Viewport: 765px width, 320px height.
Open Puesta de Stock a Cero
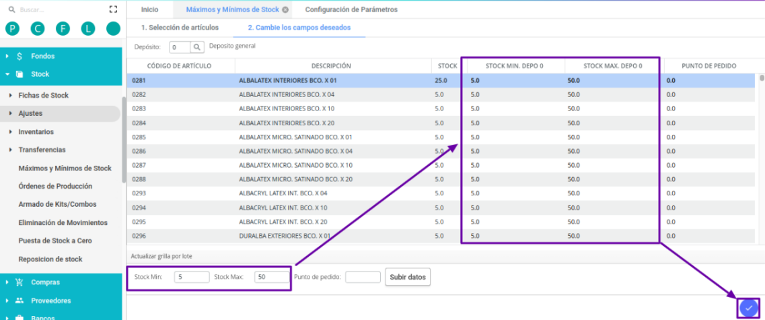point(55,241)
